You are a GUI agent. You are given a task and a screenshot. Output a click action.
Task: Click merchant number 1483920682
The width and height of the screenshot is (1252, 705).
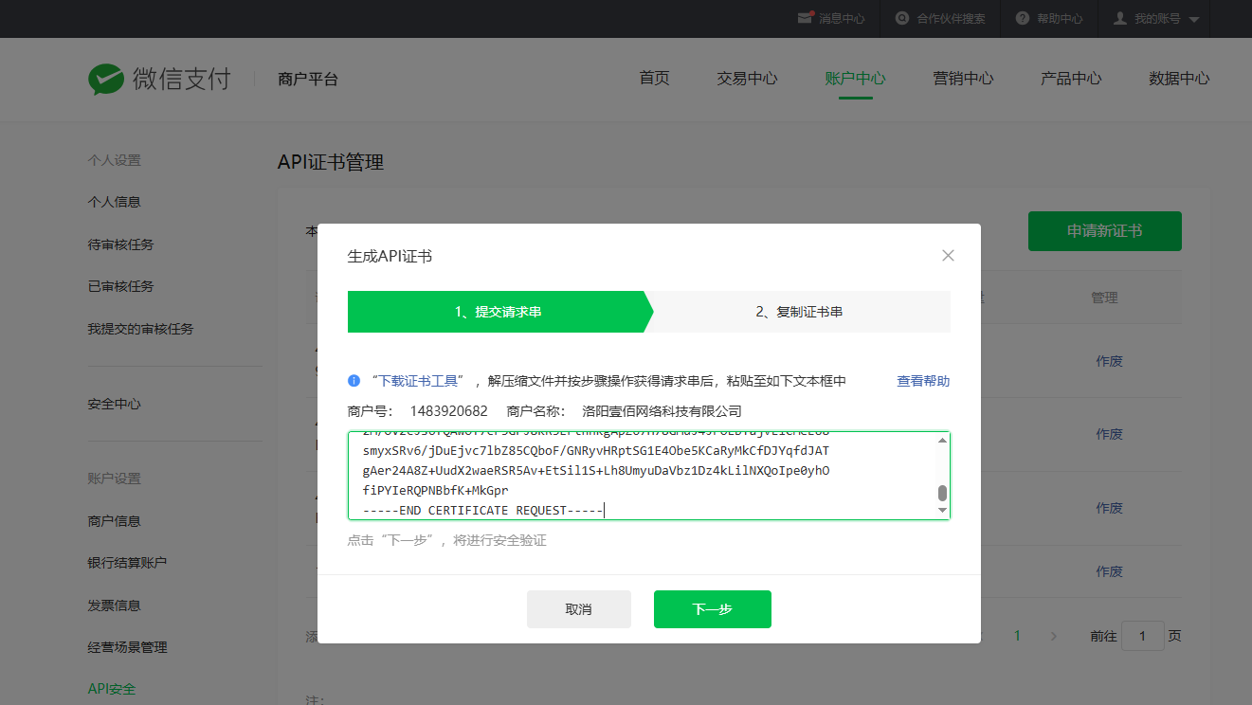(x=449, y=411)
